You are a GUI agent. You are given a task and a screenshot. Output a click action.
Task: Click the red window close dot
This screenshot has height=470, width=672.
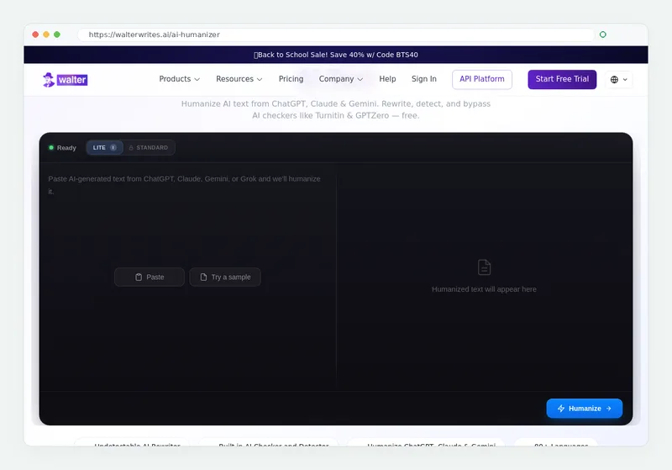point(35,34)
